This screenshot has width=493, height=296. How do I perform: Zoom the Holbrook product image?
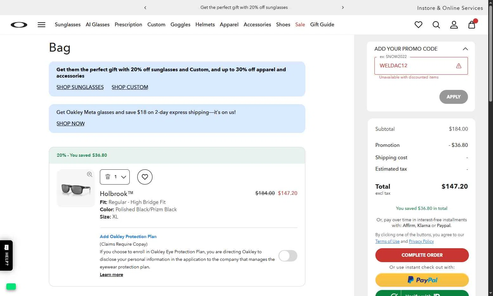point(90,174)
